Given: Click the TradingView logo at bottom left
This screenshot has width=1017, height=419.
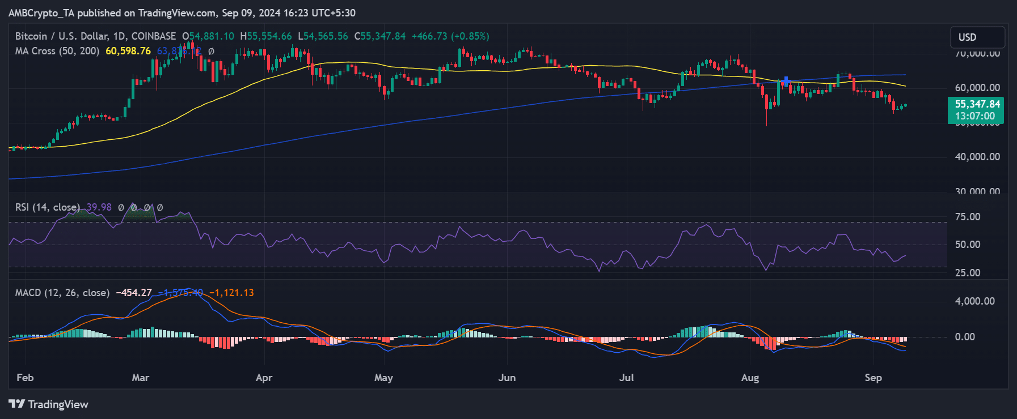Looking at the screenshot, I should click(x=49, y=404).
